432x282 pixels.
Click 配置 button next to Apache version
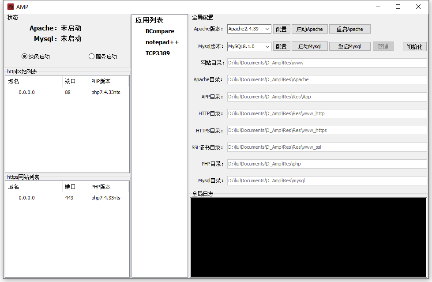click(x=281, y=29)
